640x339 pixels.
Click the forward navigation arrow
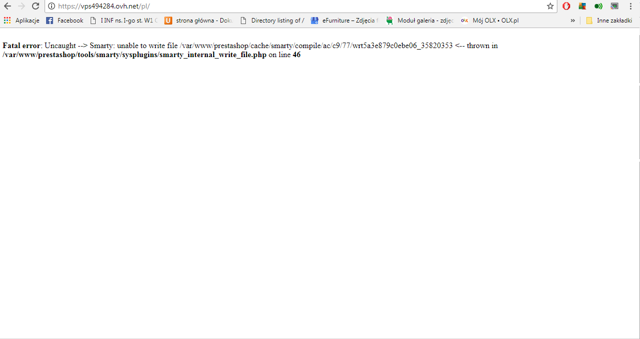coord(22,6)
